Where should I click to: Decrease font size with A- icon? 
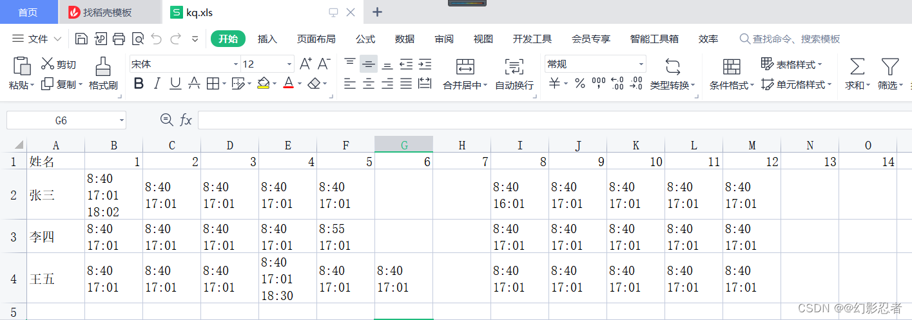pyautogui.click(x=324, y=64)
